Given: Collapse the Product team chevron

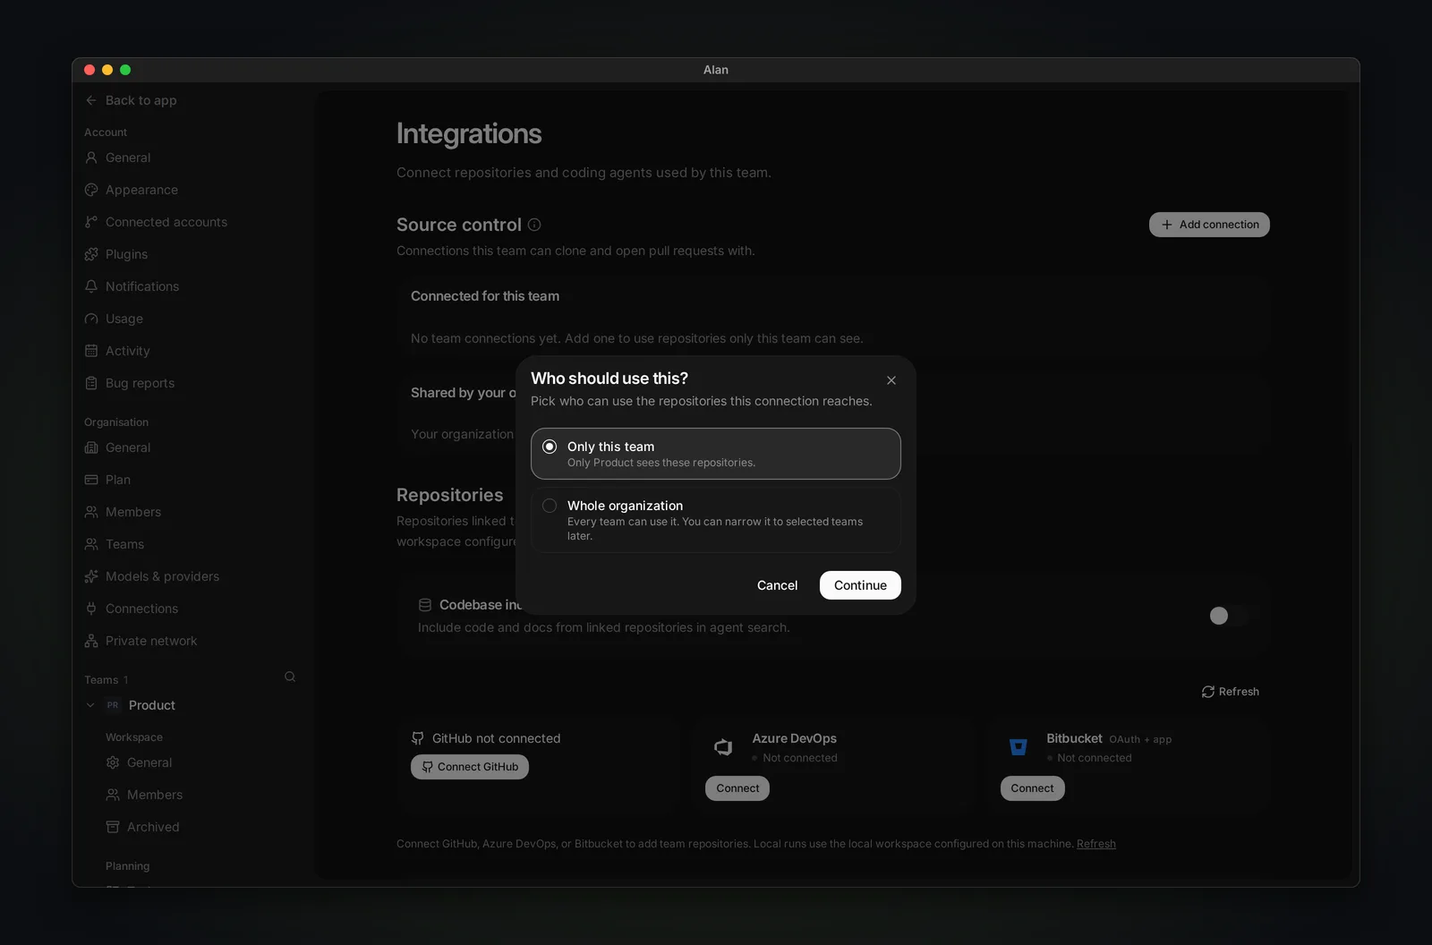Looking at the screenshot, I should [x=90, y=705].
